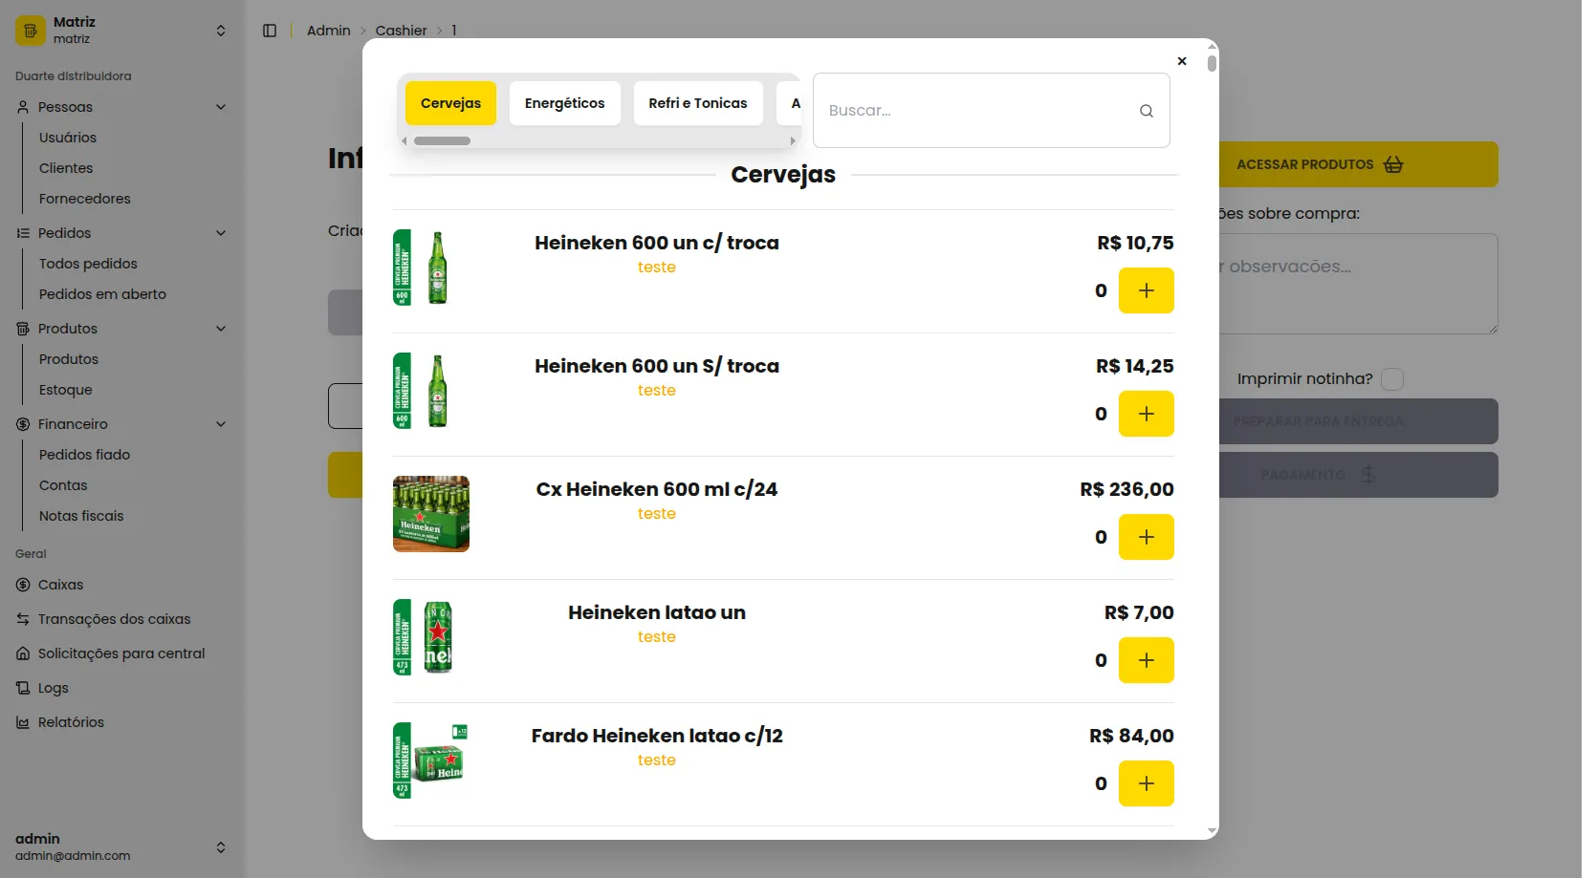Click Fardo Heineken latao pack image
This screenshot has height=878, width=1596.
(431, 760)
